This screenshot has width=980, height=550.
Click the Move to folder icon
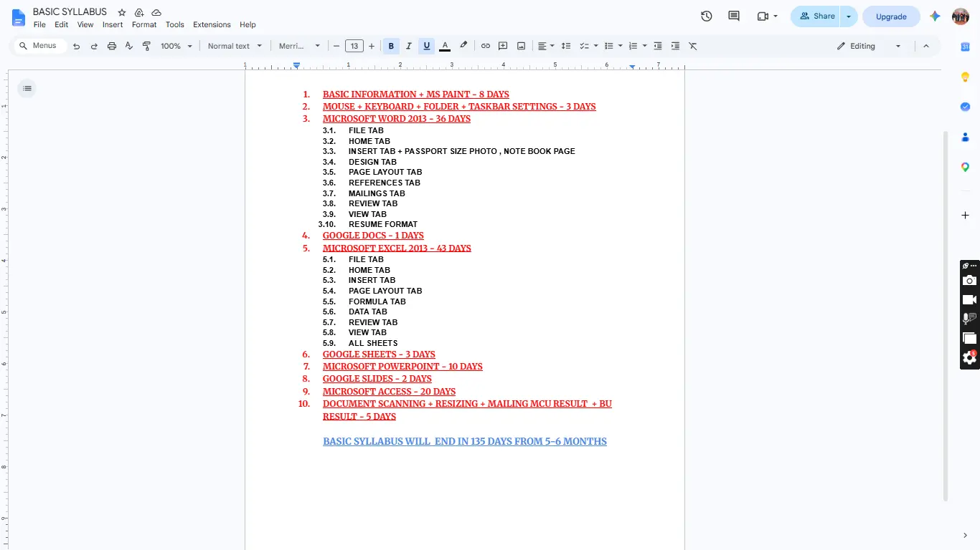[x=139, y=13]
